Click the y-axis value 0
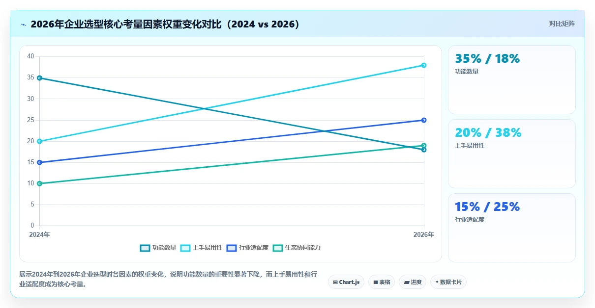The height and width of the screenshot is (308, 595). pos(32,226)
